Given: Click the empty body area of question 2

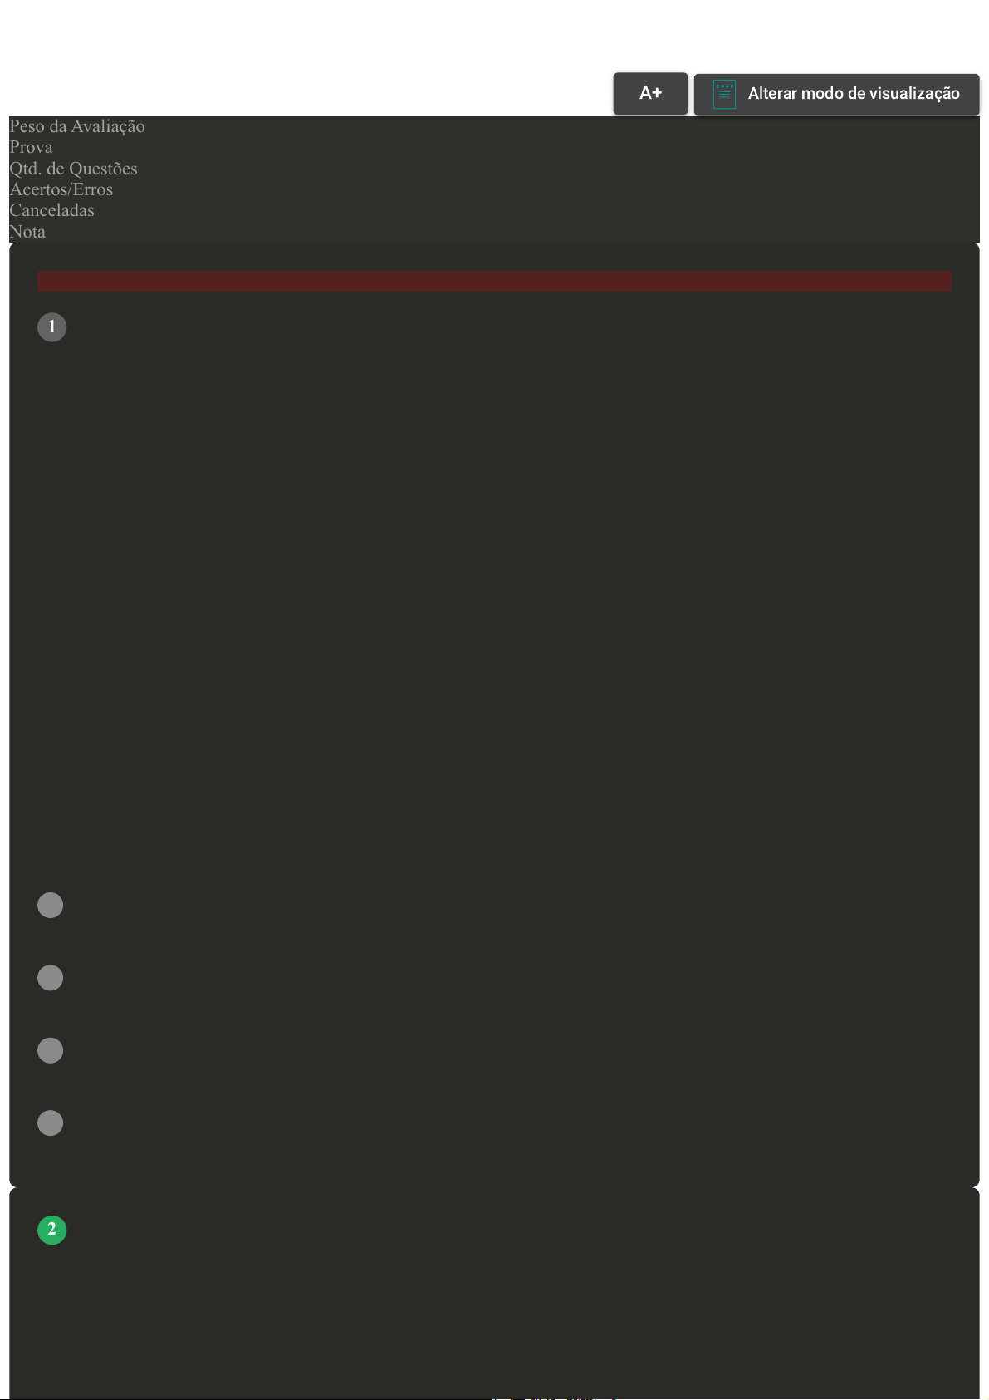Looking at the screenshot, I should pyautogui.click(x=494, y=1321).
